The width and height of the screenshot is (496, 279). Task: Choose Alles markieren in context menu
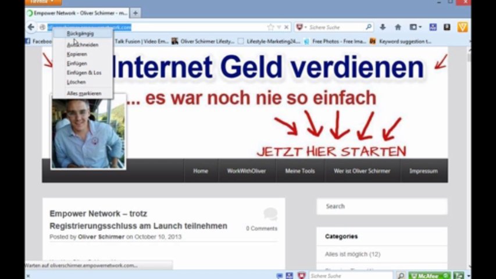[84, 93]
